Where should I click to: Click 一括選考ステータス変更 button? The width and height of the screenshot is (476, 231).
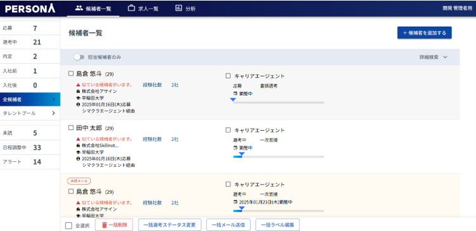pos(169,225)
